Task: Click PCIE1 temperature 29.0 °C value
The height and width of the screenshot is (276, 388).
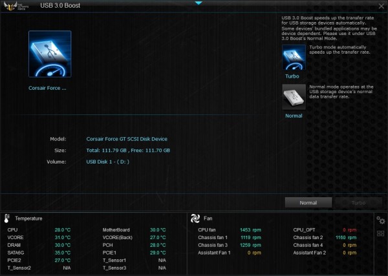Action: click(x=158, y=253)
